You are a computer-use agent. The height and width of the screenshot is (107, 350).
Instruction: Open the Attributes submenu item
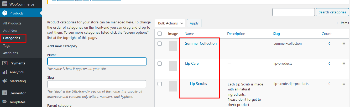(11, 53)
